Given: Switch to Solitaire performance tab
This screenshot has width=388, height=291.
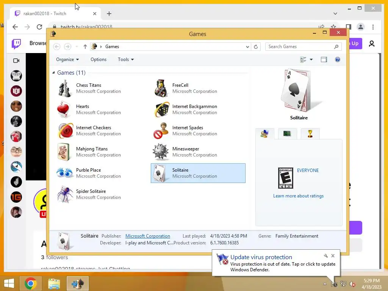Looking at the screenshot, I should click(x=287, y=134).
